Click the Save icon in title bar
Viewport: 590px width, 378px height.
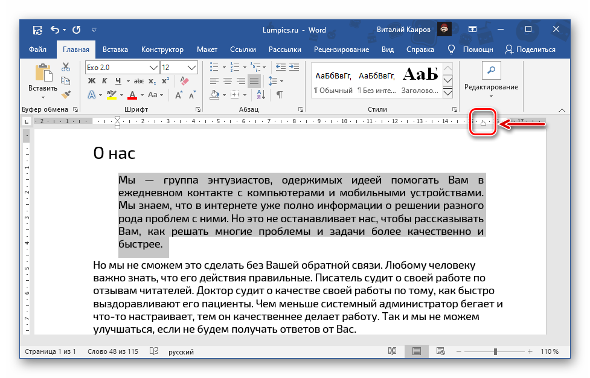coord(37,30)
